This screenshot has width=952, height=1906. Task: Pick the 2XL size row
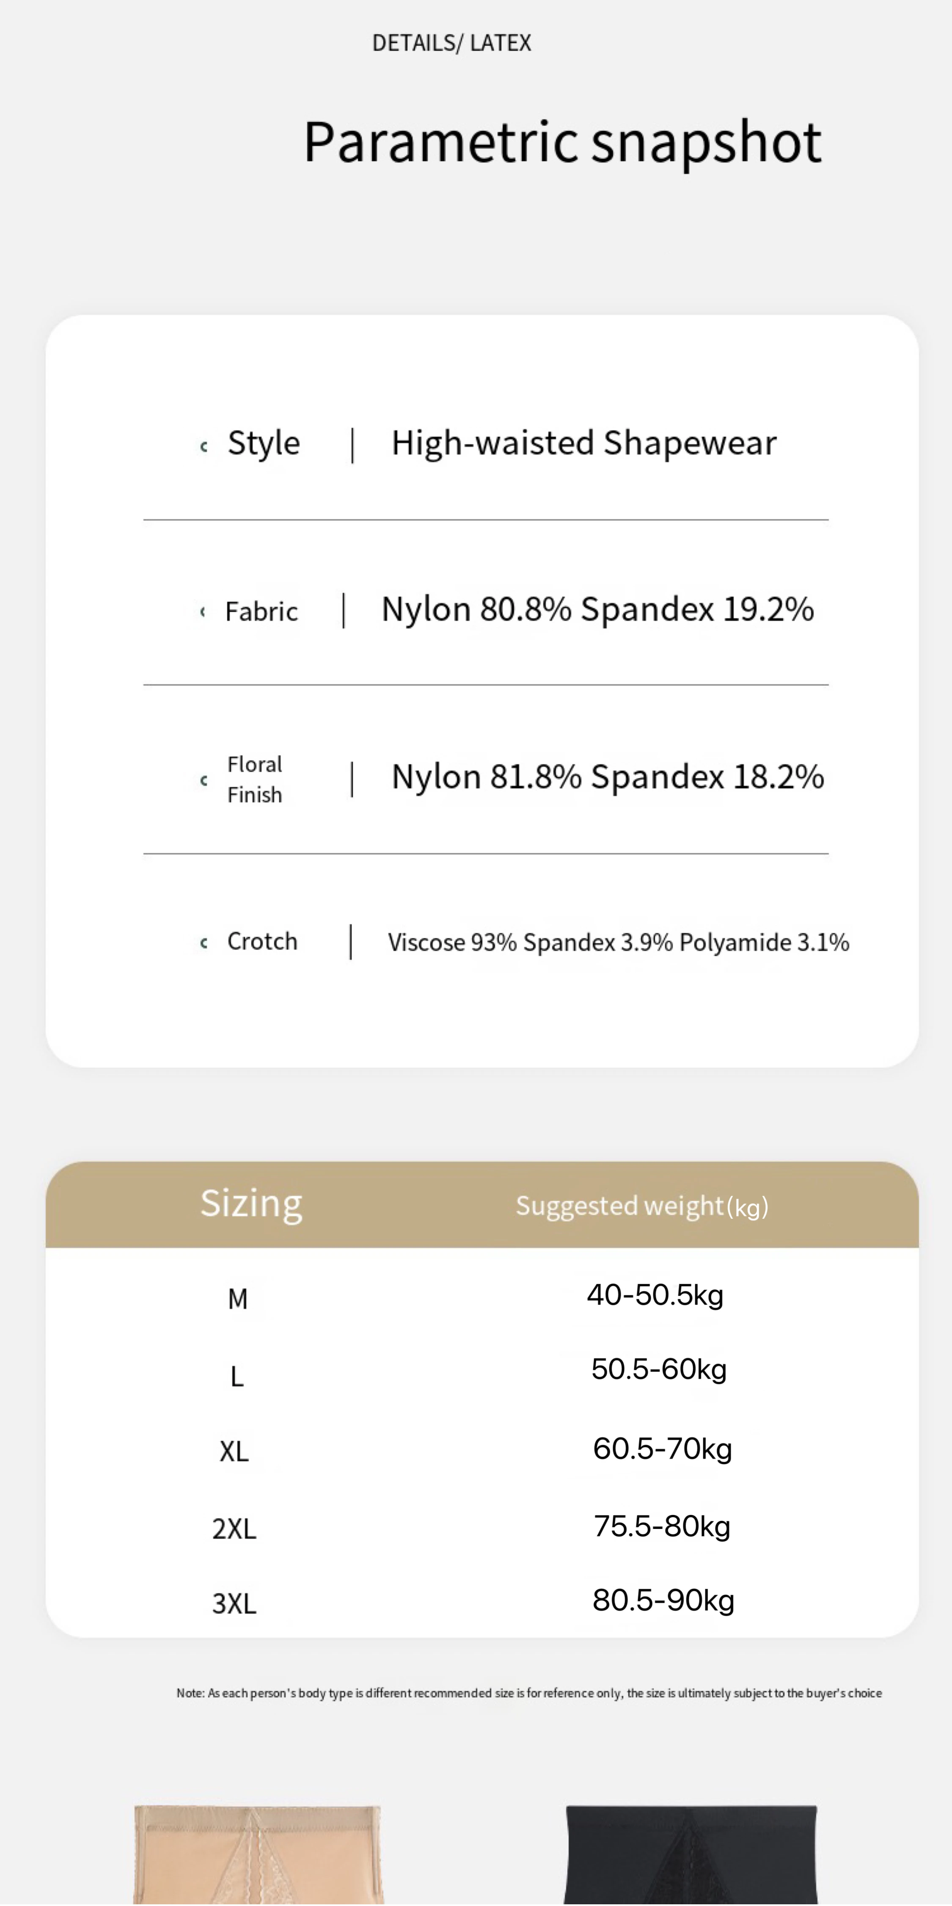coord(234,1529)
